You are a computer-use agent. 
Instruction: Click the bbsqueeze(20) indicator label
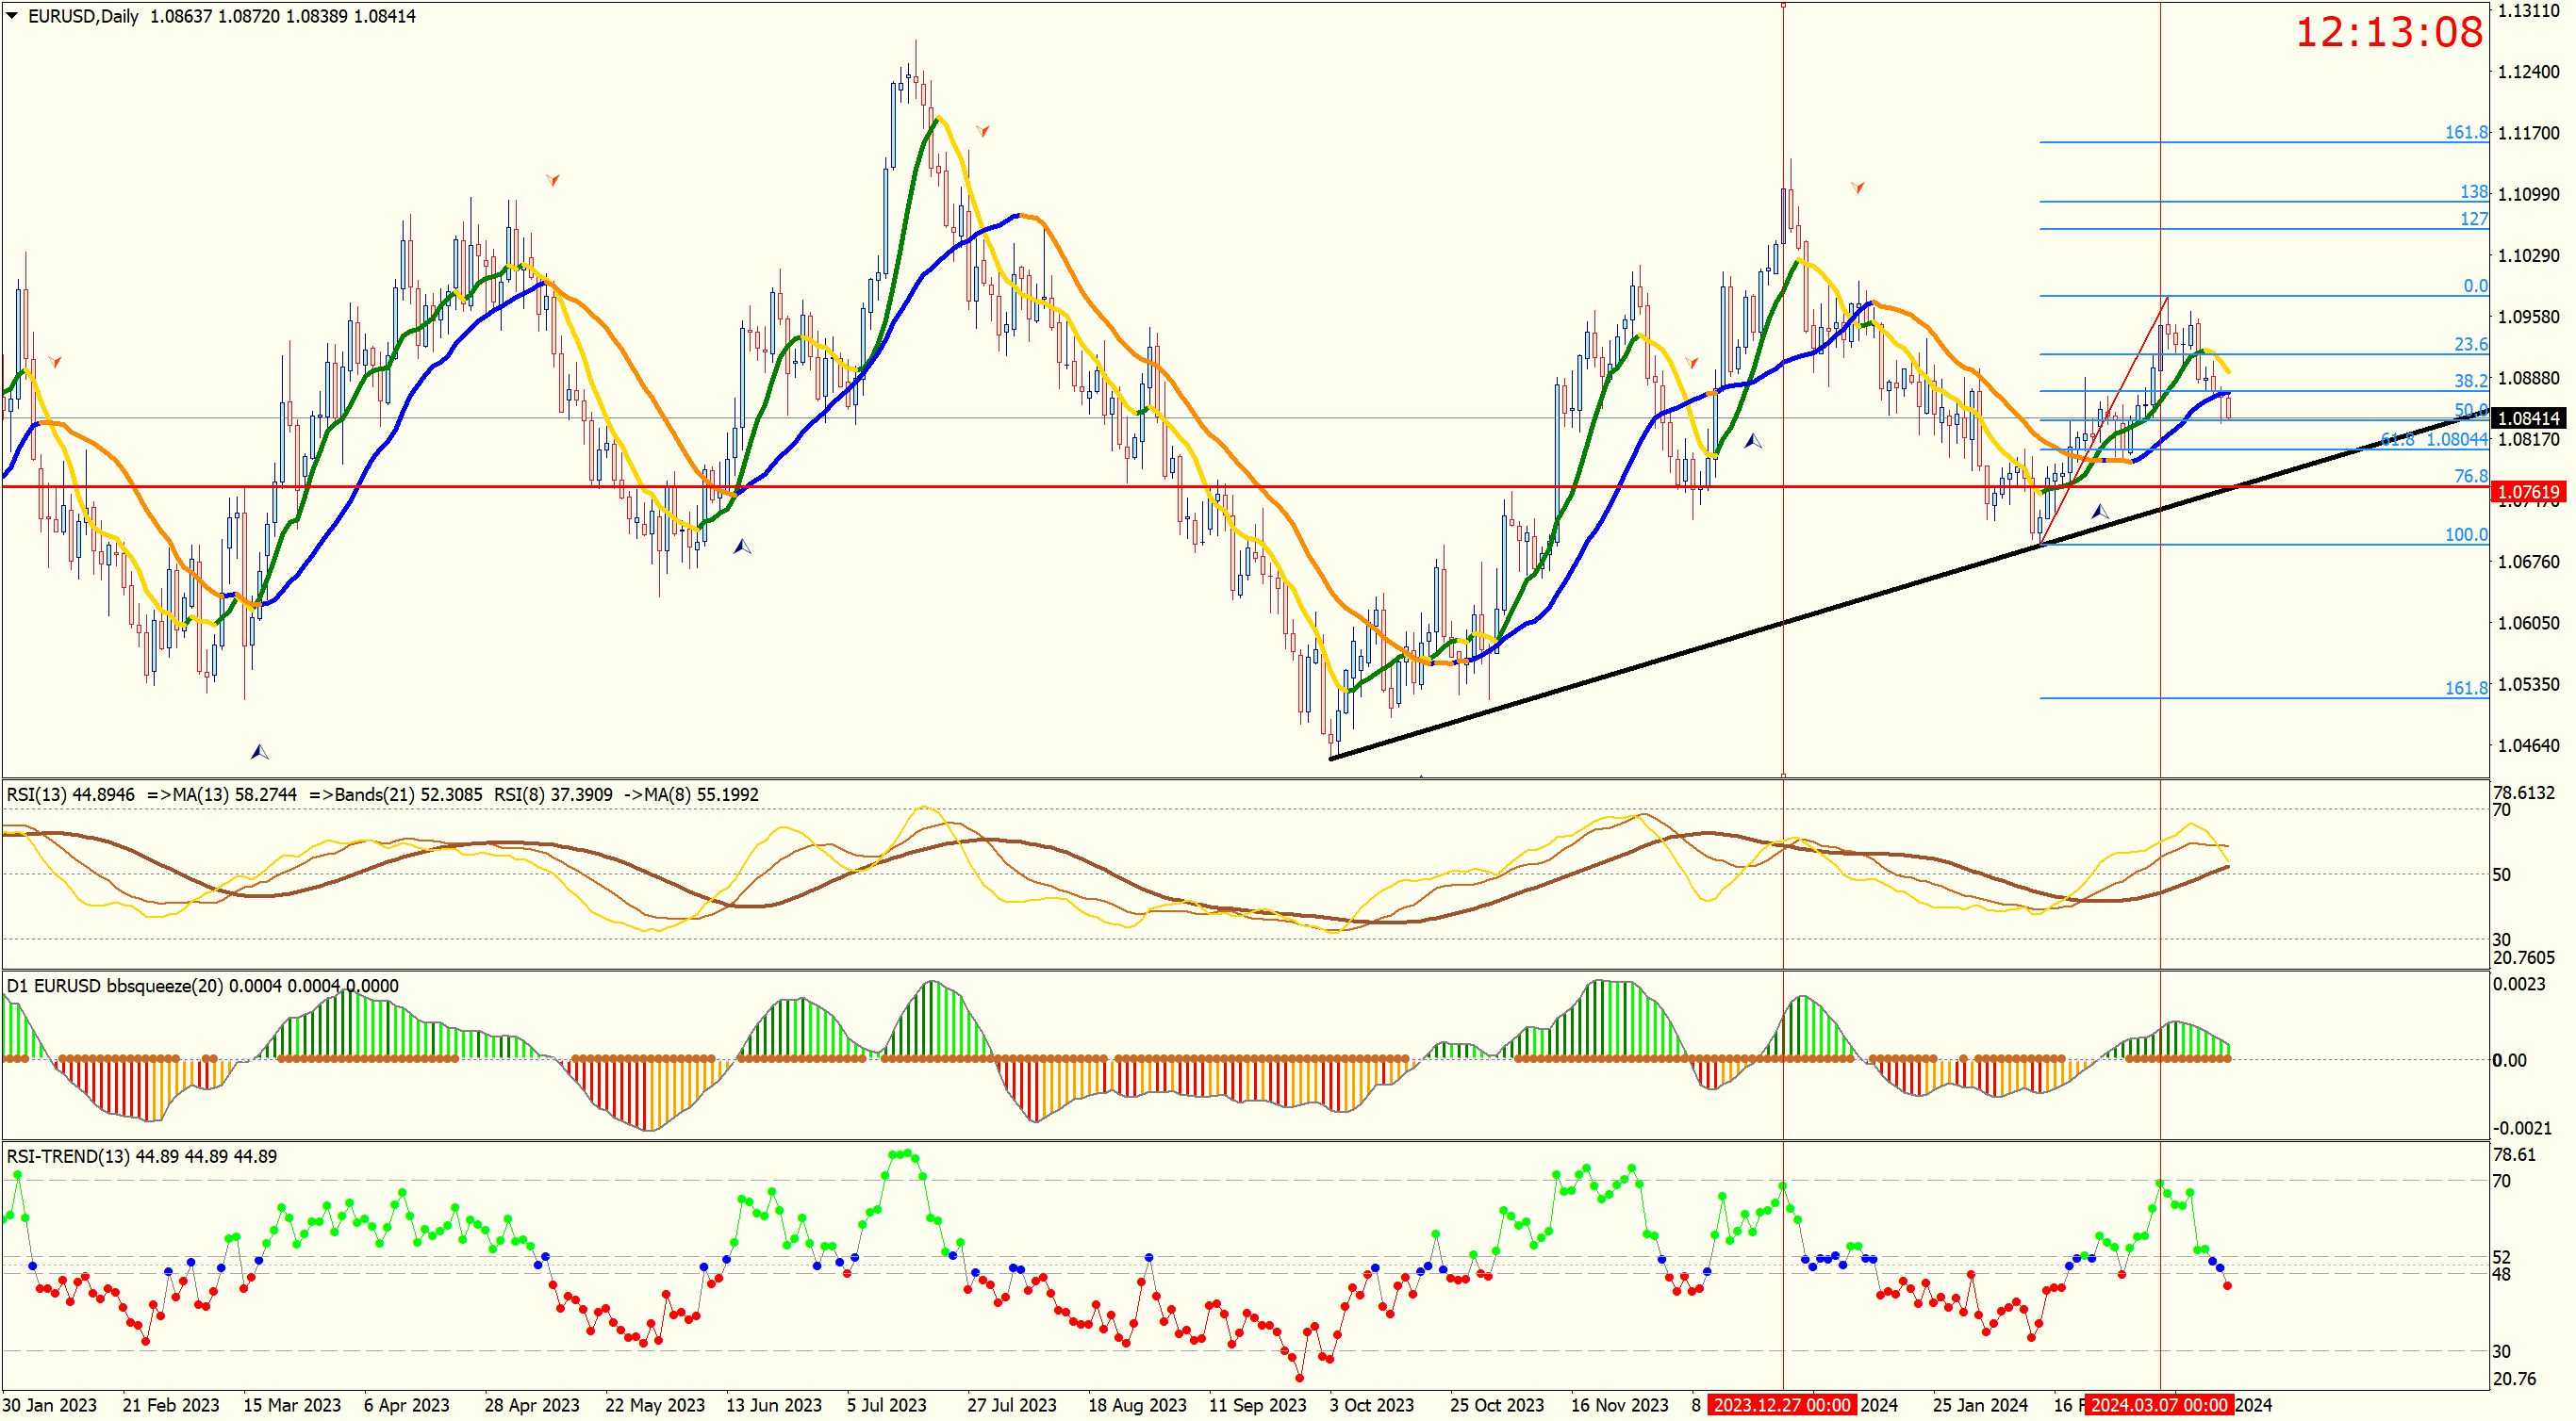(x=164, y=986)
